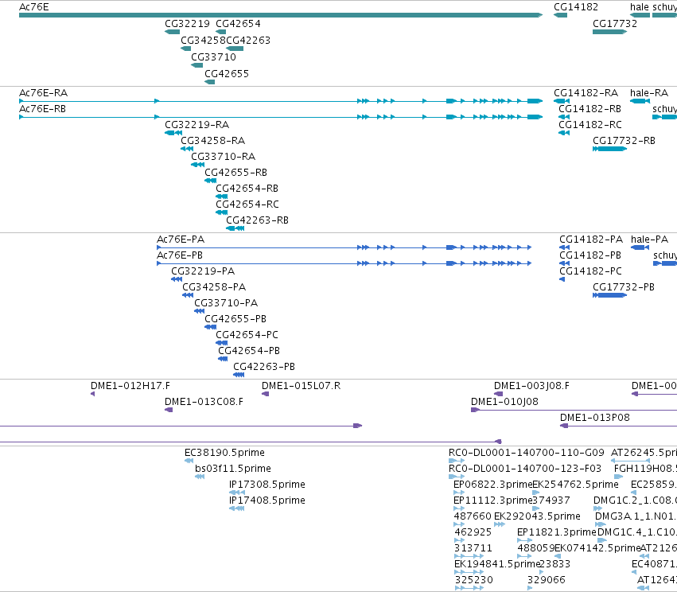Open the CG32219 gene label
This screenshot has height=592, width=677.
187,24
